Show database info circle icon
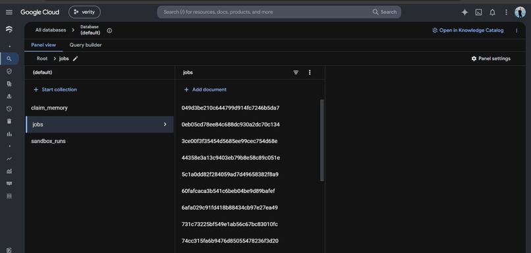The width and height of the screenshot is (531, 253). pos(109,30)
